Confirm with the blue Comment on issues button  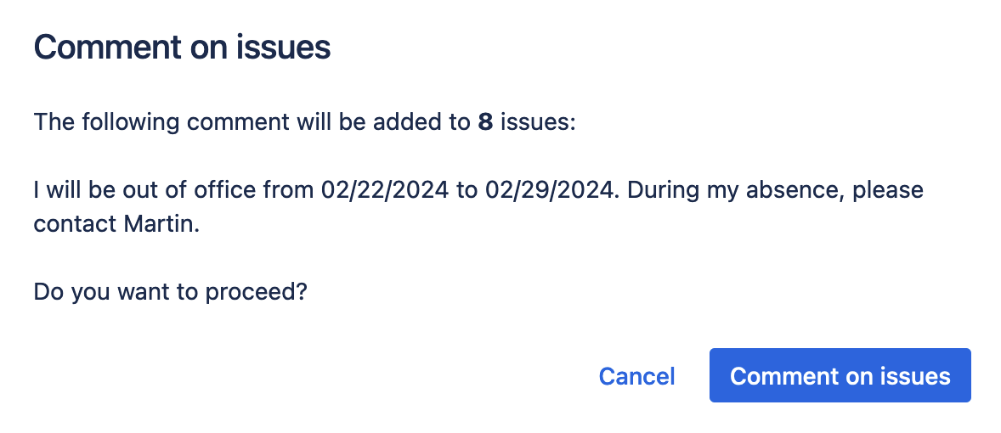tap(840, 375)
